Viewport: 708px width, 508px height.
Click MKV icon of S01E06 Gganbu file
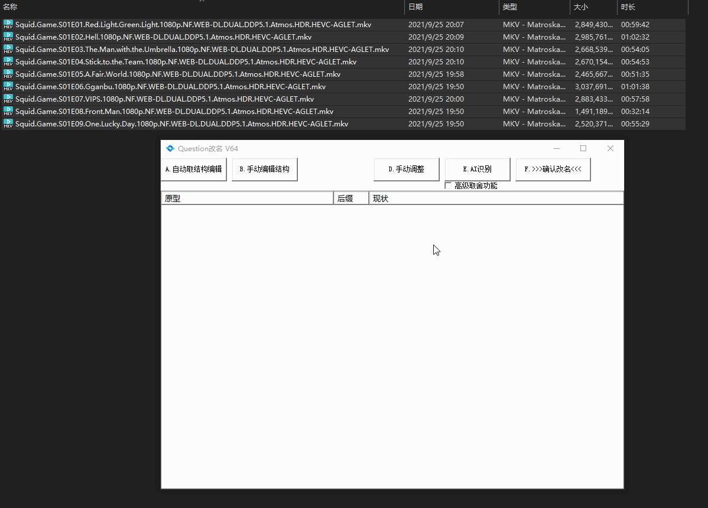tap(8, 87)
